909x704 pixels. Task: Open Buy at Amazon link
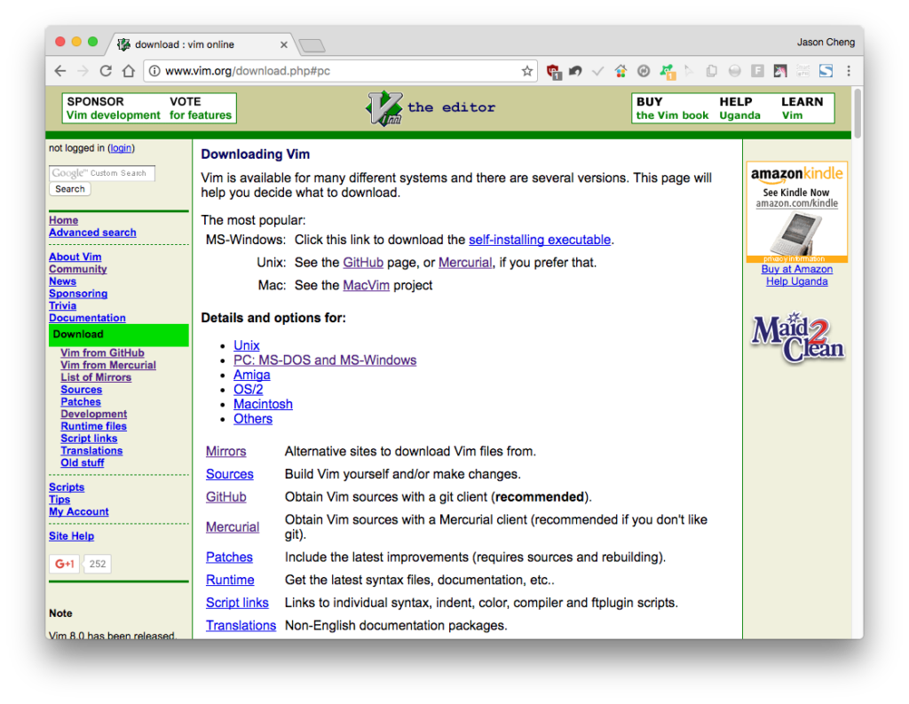pos(796,269)
